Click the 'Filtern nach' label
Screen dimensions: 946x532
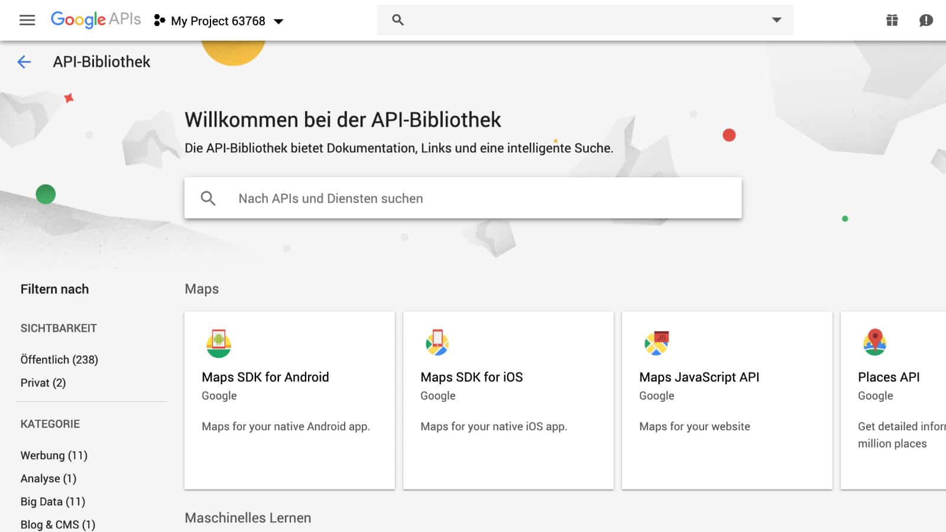pyautogui.click(x=54, y=289)
